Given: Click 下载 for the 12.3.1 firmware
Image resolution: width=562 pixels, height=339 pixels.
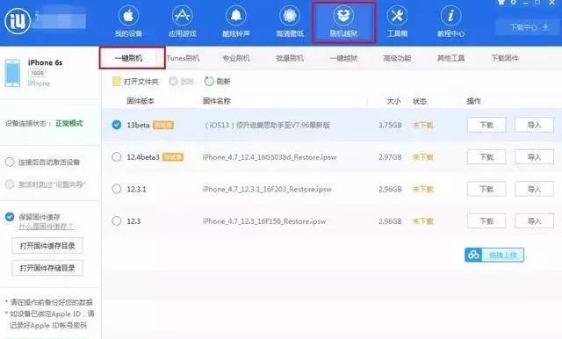Looking at the screenshot, I should (486, 189).
